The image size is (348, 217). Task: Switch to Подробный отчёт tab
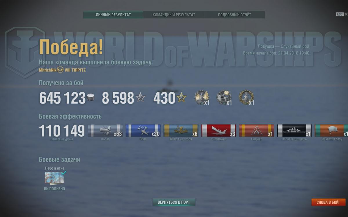[x=234, y=15]
